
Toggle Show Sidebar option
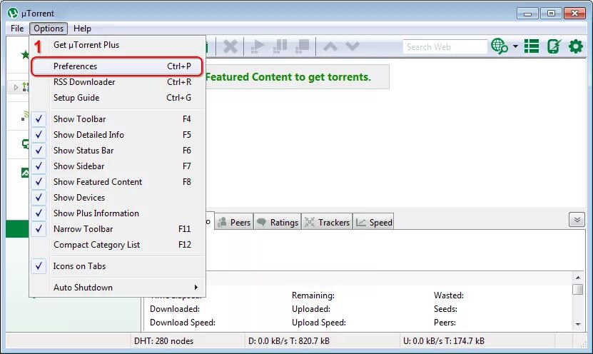(117, 166)
